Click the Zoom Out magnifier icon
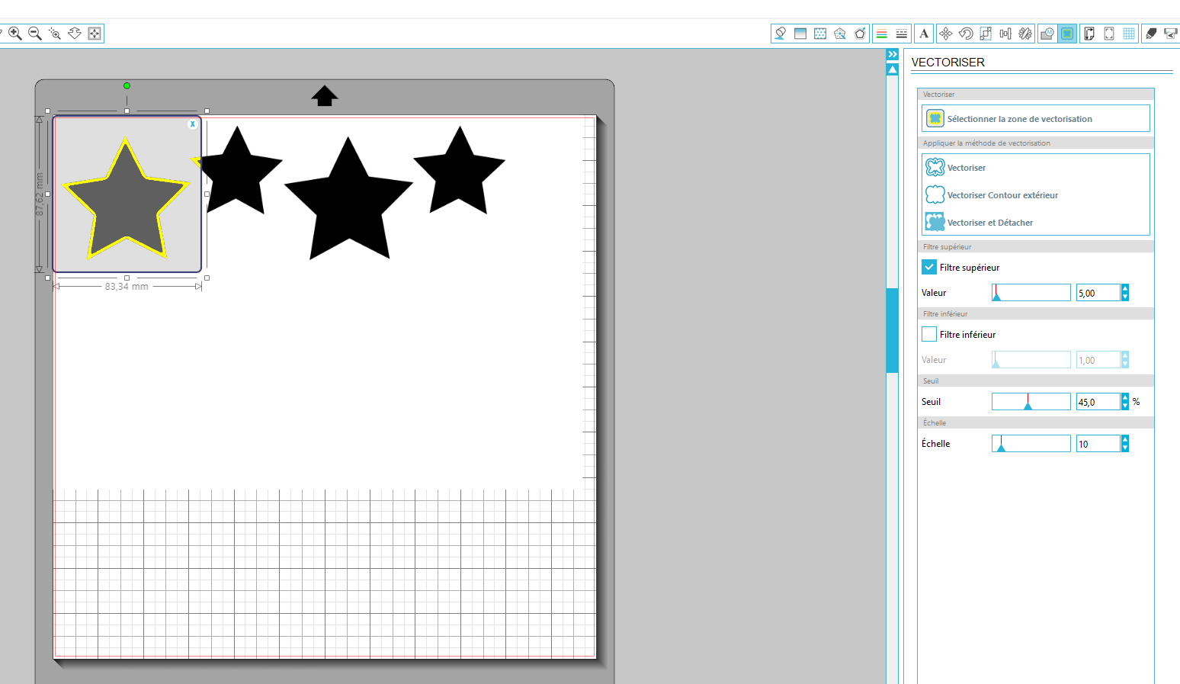1180x684 pixels. [x=35, y=34]
